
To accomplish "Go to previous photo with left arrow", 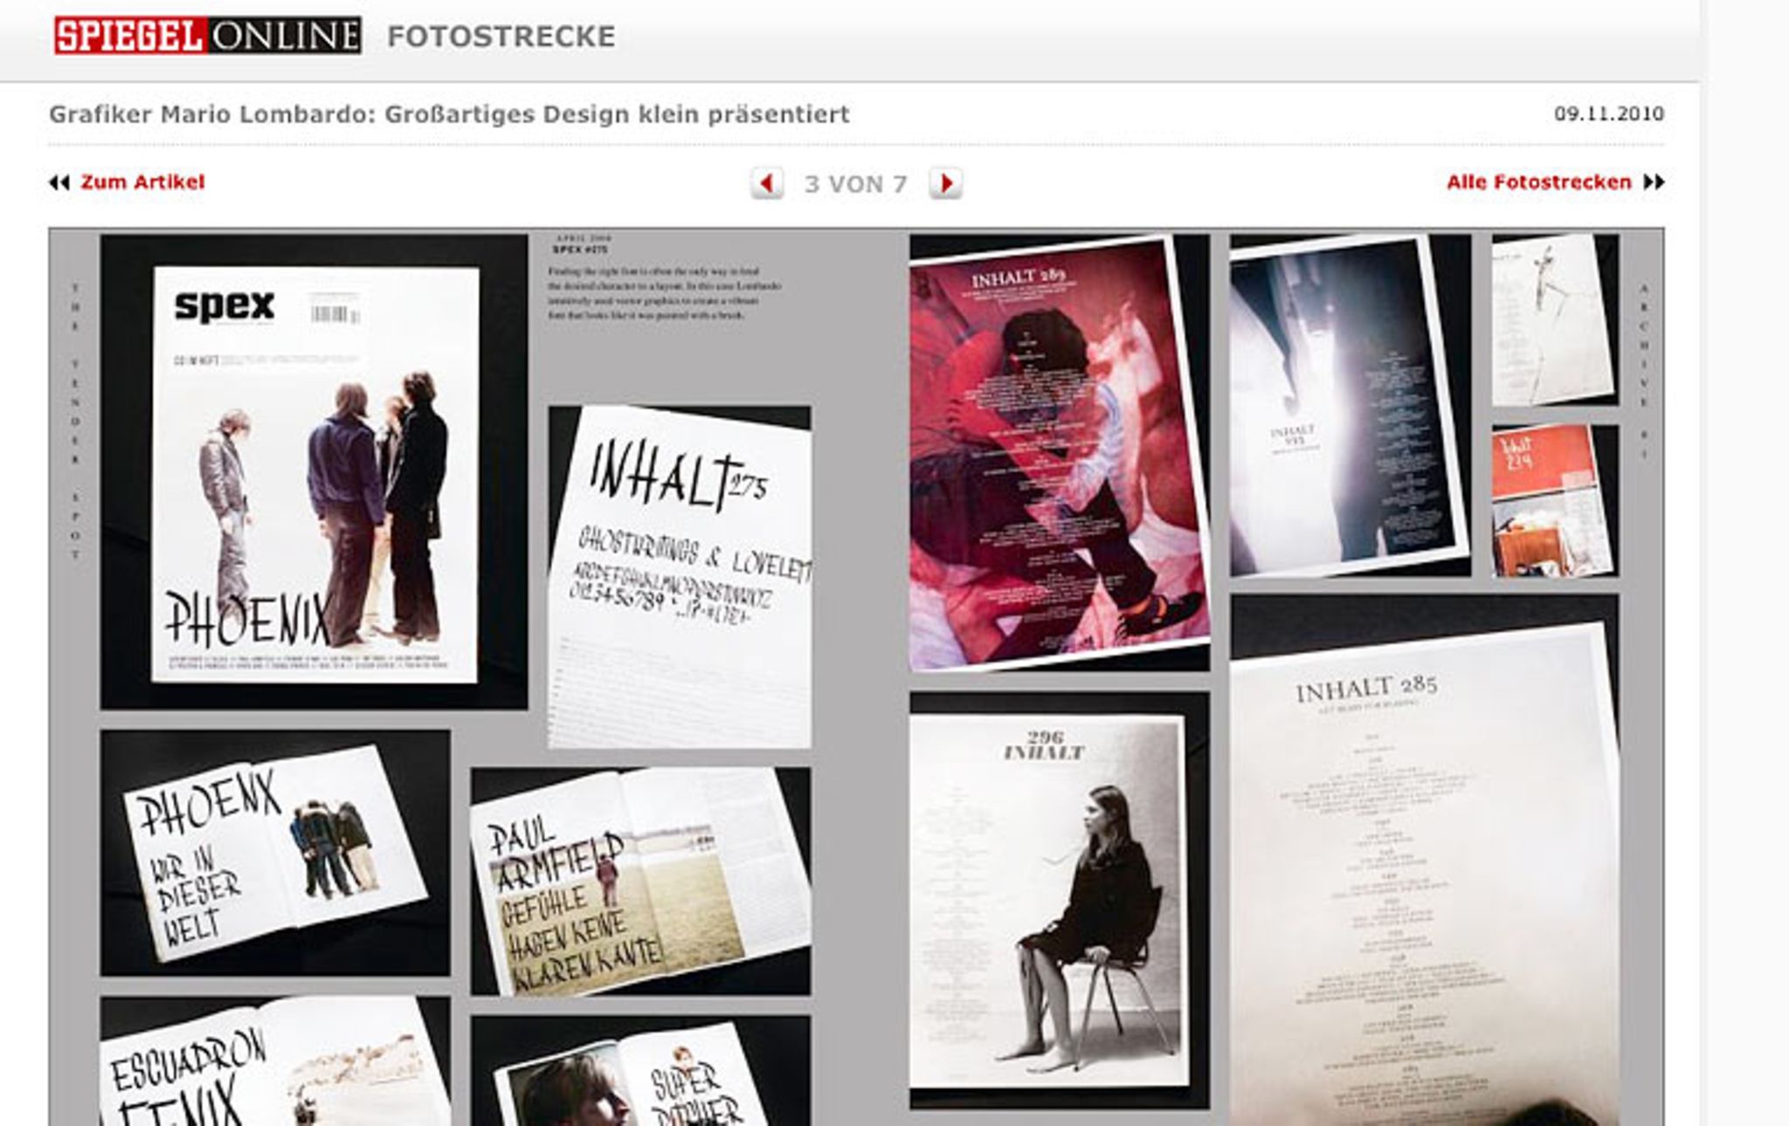I will [x=767, y=183].
